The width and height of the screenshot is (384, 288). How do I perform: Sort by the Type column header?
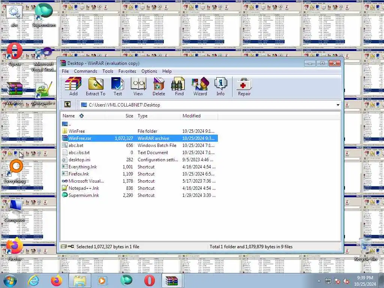point(158,116)
